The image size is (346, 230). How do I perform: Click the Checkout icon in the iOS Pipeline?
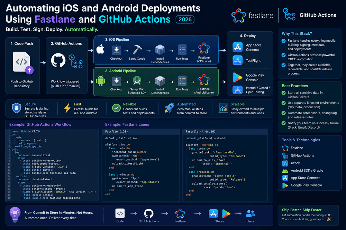(x=116, y=50)
